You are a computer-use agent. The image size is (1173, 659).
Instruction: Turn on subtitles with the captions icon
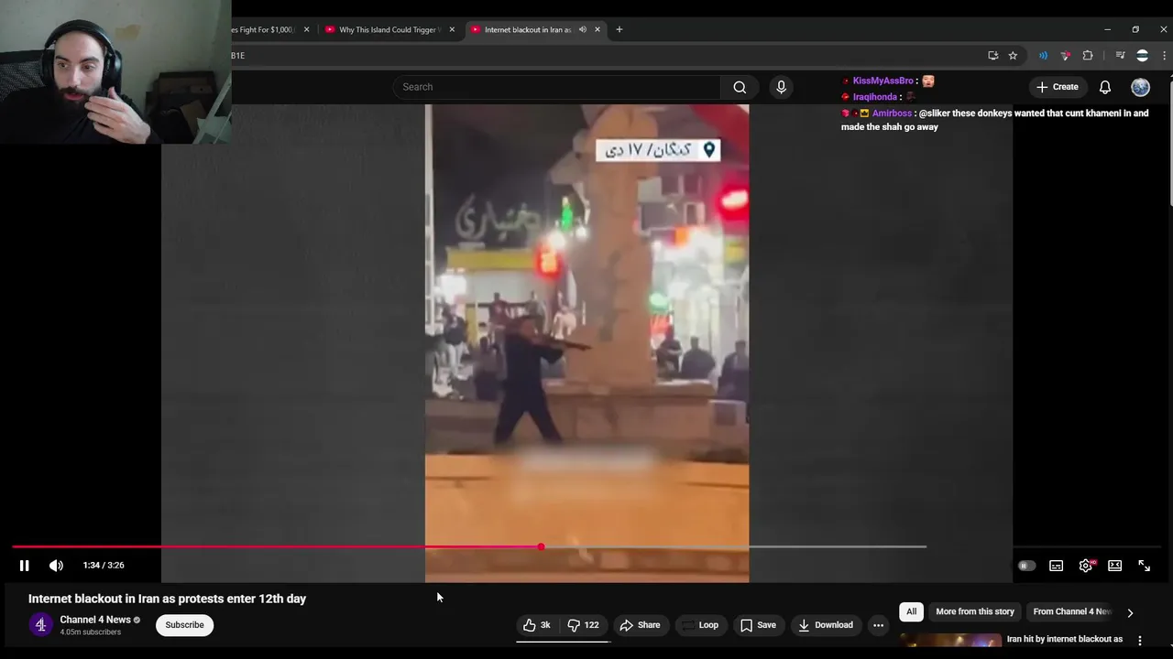coord(1056,566)
